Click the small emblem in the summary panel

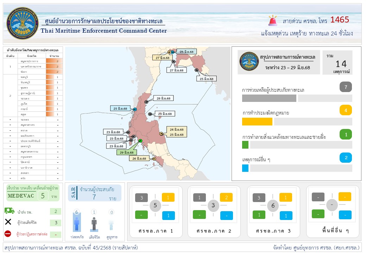coord(249,61)
